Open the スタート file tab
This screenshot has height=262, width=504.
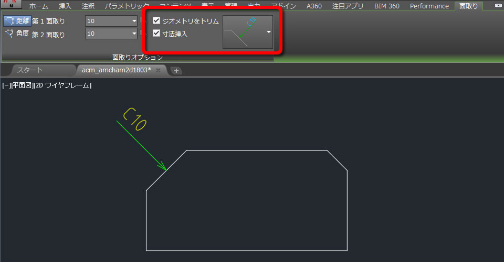(x=29, y=70)
